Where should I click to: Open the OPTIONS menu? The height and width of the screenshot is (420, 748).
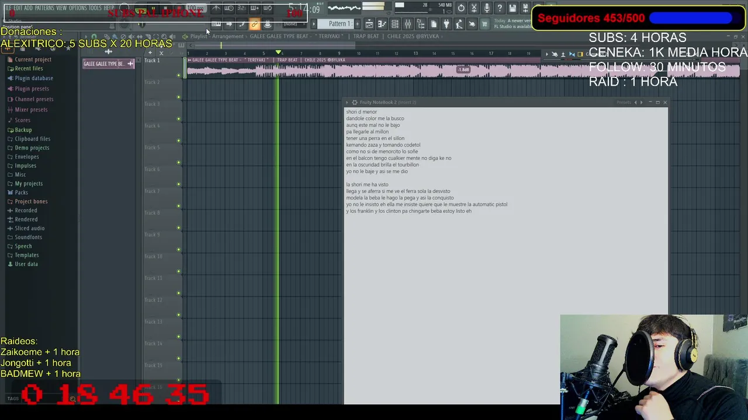pos(78,8)
